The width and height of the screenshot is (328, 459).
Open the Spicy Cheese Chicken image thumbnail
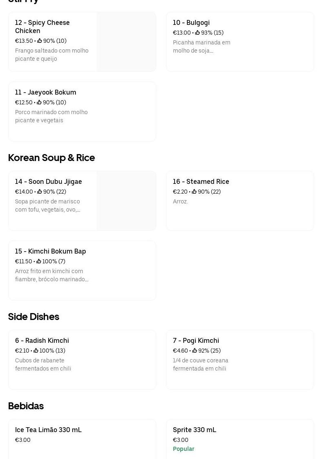[x=126, y=42]
